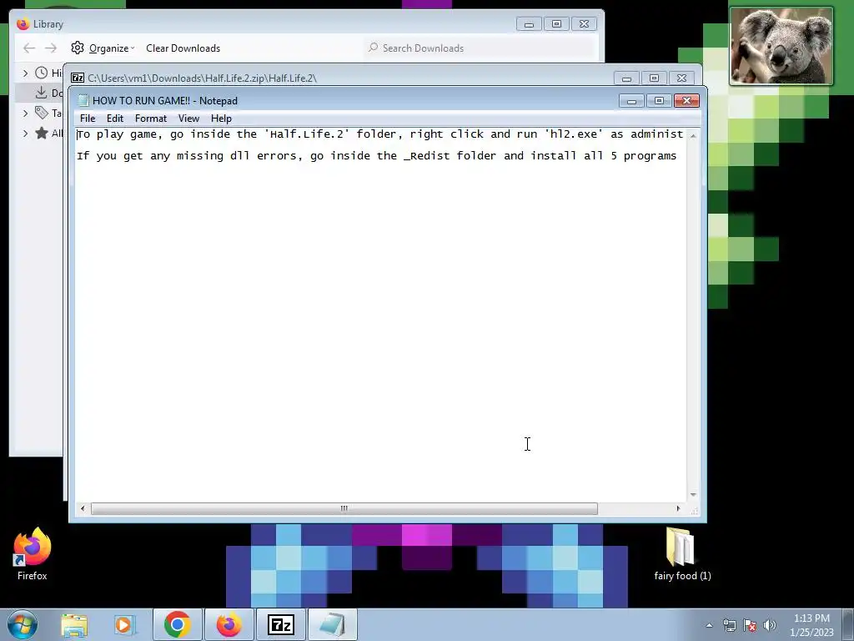Open the Notepad View menu
854x641 pixels.
pos(188,119)
